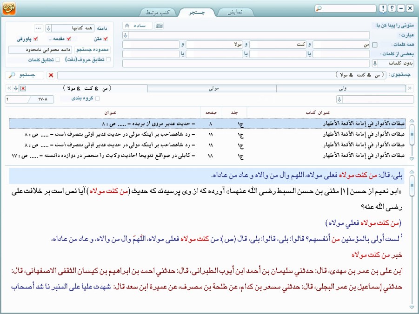Select result row کابلی در صواقع on page 18
The width and height of the screenshot is (419, 314).
pos(207,156)
